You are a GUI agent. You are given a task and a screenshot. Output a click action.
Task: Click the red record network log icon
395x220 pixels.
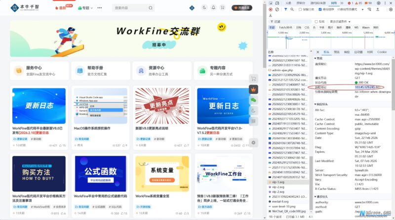click(x=271, y=9)
